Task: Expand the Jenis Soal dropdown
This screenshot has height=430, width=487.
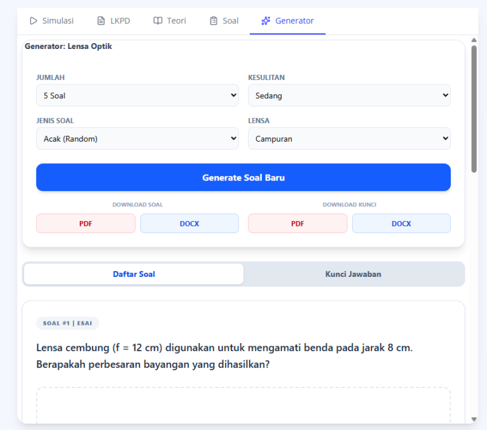Action: (137, 138)
